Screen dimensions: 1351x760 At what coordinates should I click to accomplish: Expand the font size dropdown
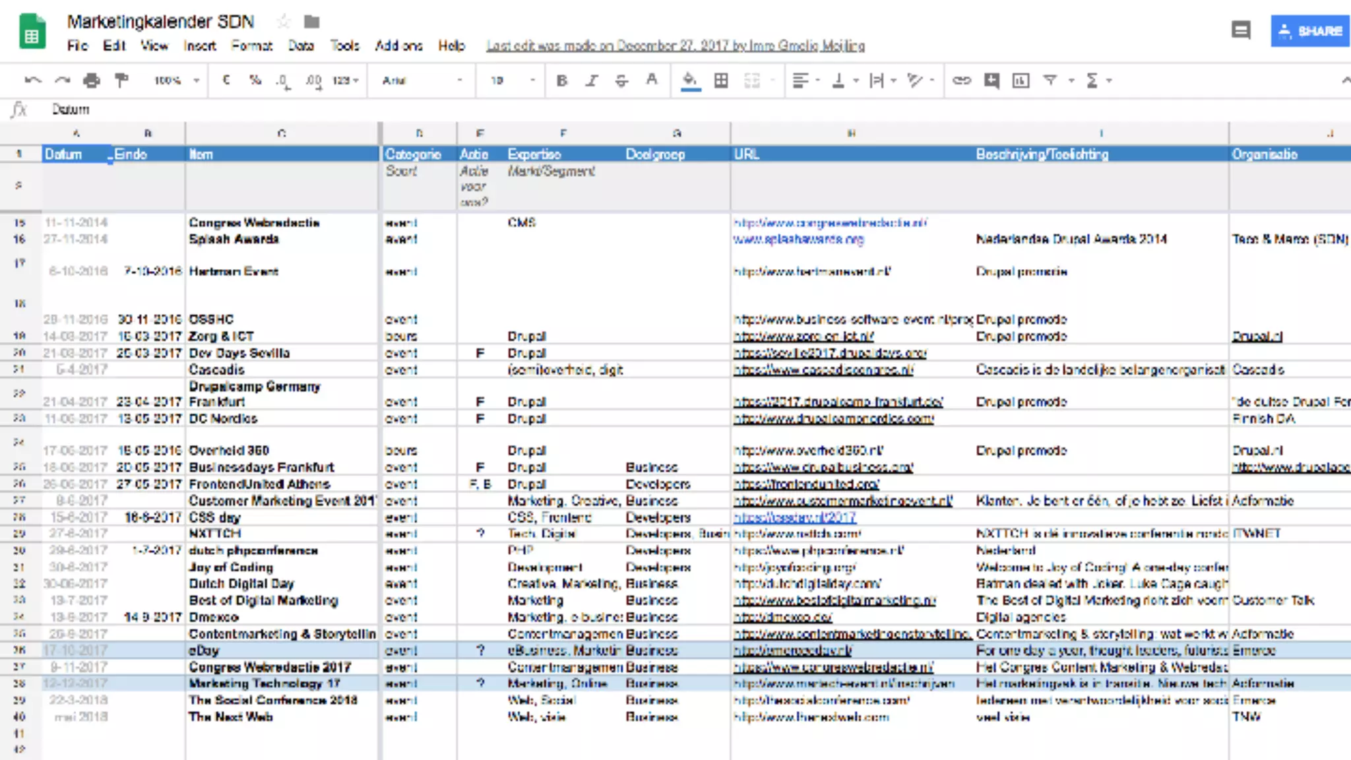(512, 80)
